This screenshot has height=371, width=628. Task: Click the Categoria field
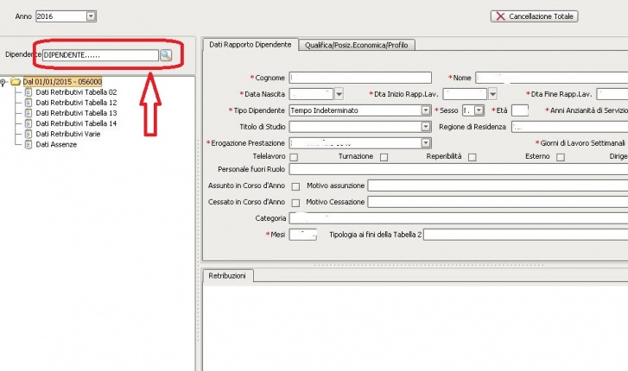(x=459, y=218)
